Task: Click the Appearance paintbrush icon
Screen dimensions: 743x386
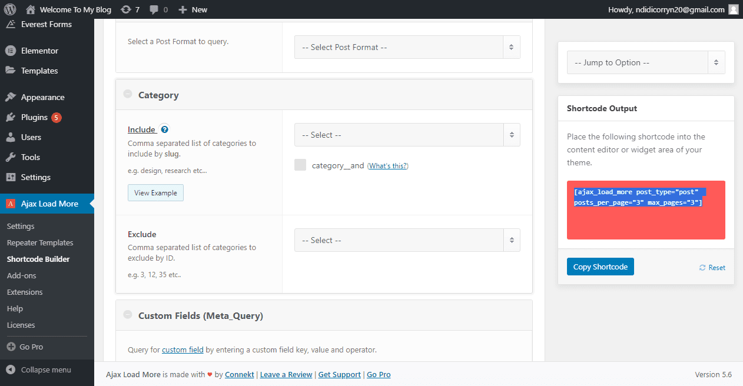Action: [11, 97]
